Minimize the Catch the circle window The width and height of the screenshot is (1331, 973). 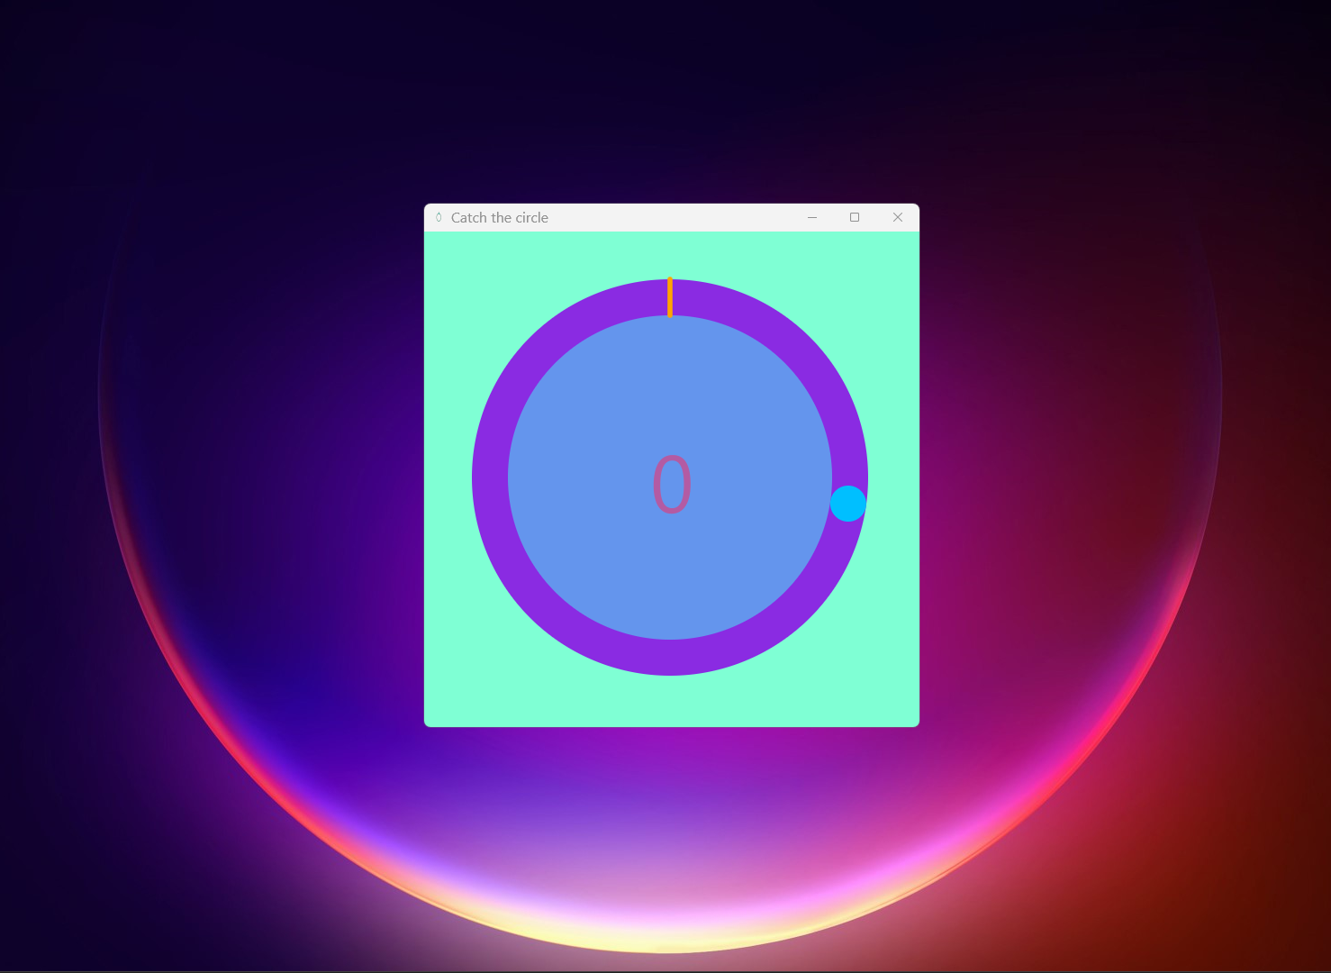tap(812, 217)
